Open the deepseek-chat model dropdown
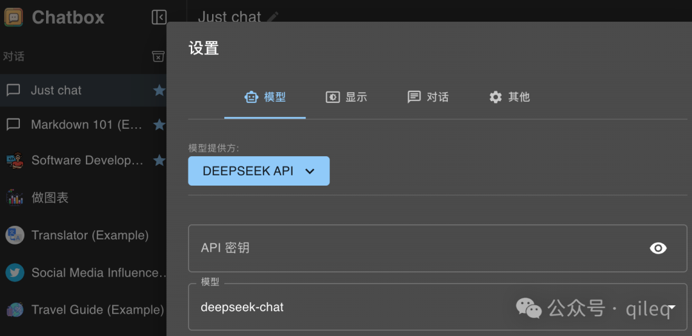This screenshot has width=692, height=336. click(x=438, y=307)
